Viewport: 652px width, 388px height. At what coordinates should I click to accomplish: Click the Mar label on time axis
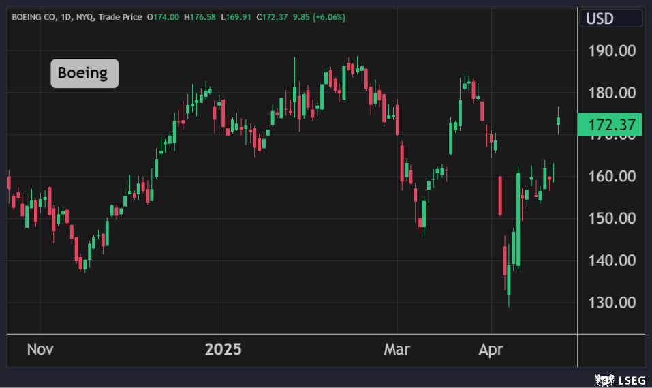pos(397,350)
